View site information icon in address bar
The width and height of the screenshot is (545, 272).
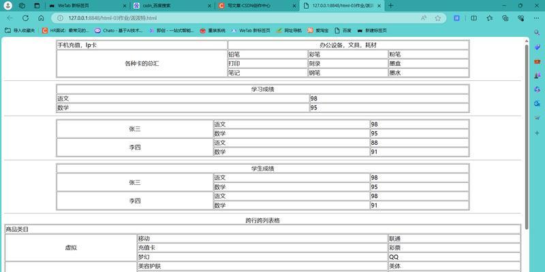tap(60, 18)
